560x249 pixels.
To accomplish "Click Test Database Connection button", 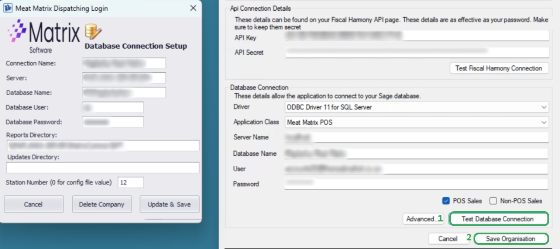I will click(x=499, y=219).
